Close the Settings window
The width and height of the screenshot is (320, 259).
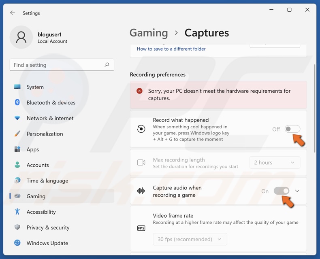pos(307,10)
